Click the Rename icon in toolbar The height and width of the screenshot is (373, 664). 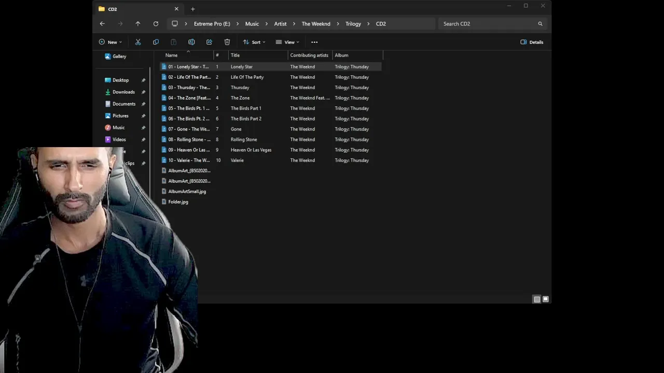[191, 42]
